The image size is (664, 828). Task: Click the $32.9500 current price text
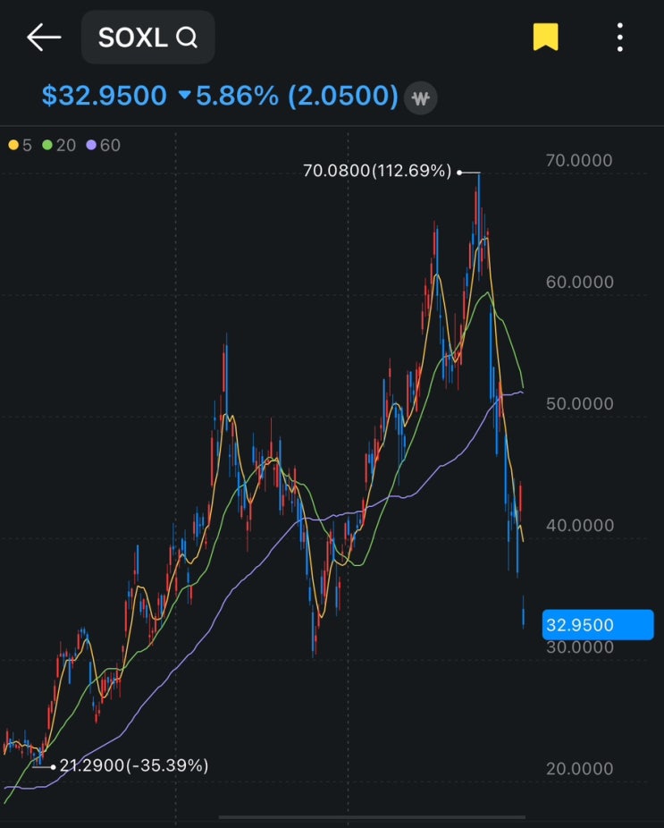(x=105, y=96)
